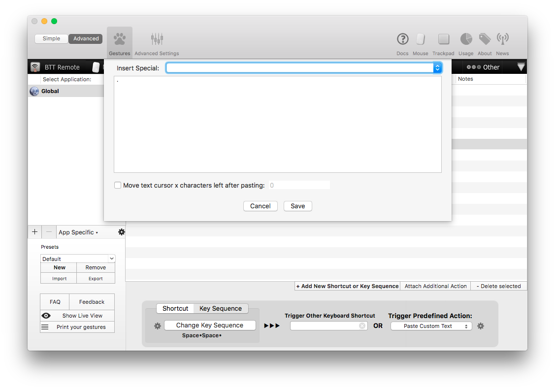Expand the Insert Special dropdown

click(437, 68)
